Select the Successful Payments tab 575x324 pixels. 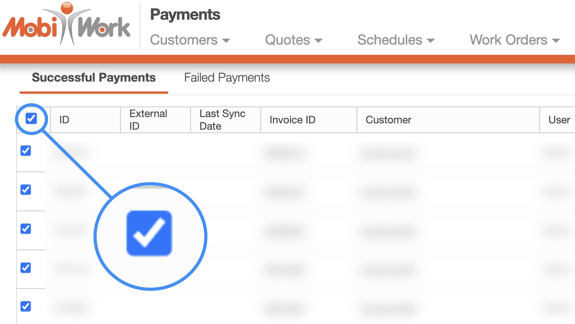coord(94,78)
